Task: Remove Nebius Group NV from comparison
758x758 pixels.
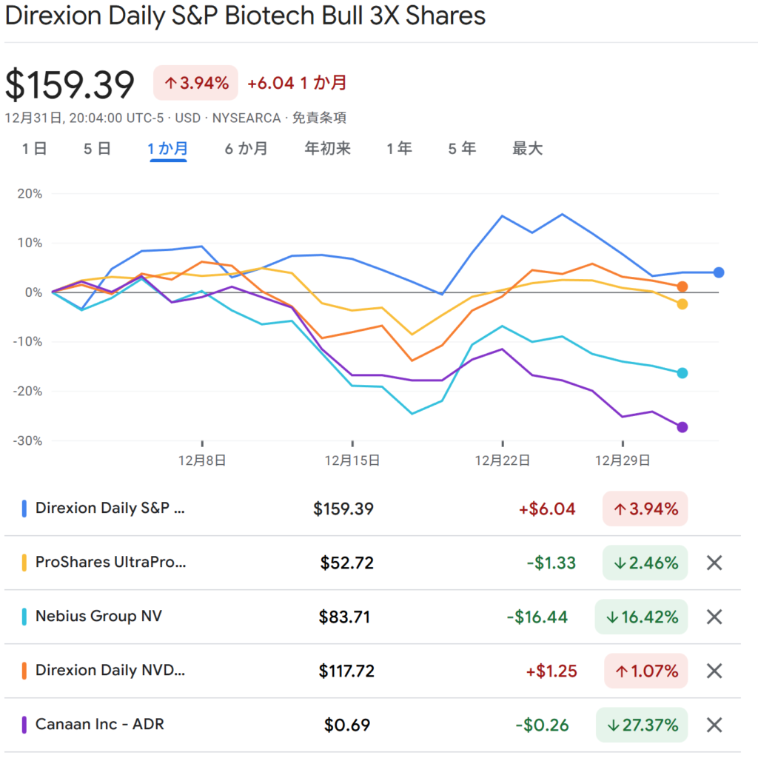Action: click(x=714, y=617)
